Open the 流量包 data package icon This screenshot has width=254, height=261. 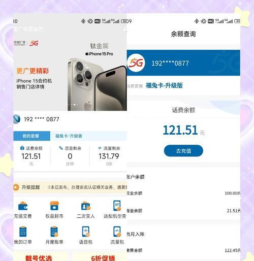click(x=117, y=232)
